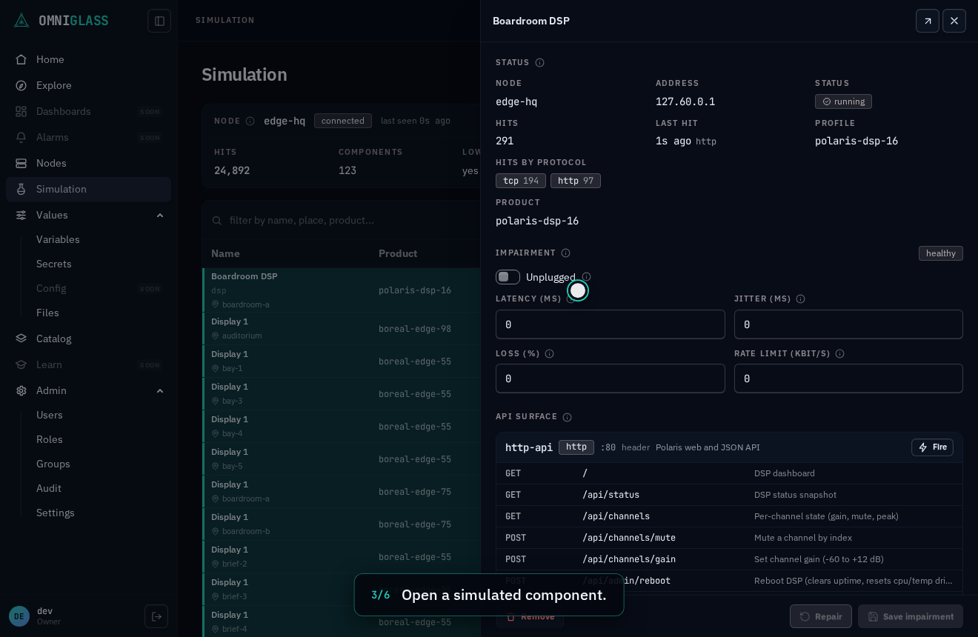Collapse the Admin section chevron
This screenshot has width=978, height=637.
pos(160,390)
